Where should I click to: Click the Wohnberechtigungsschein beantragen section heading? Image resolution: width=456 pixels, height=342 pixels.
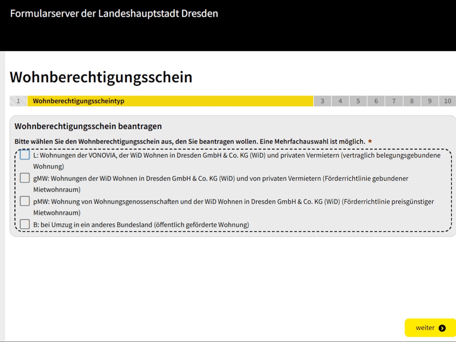[x=88, y=126]
